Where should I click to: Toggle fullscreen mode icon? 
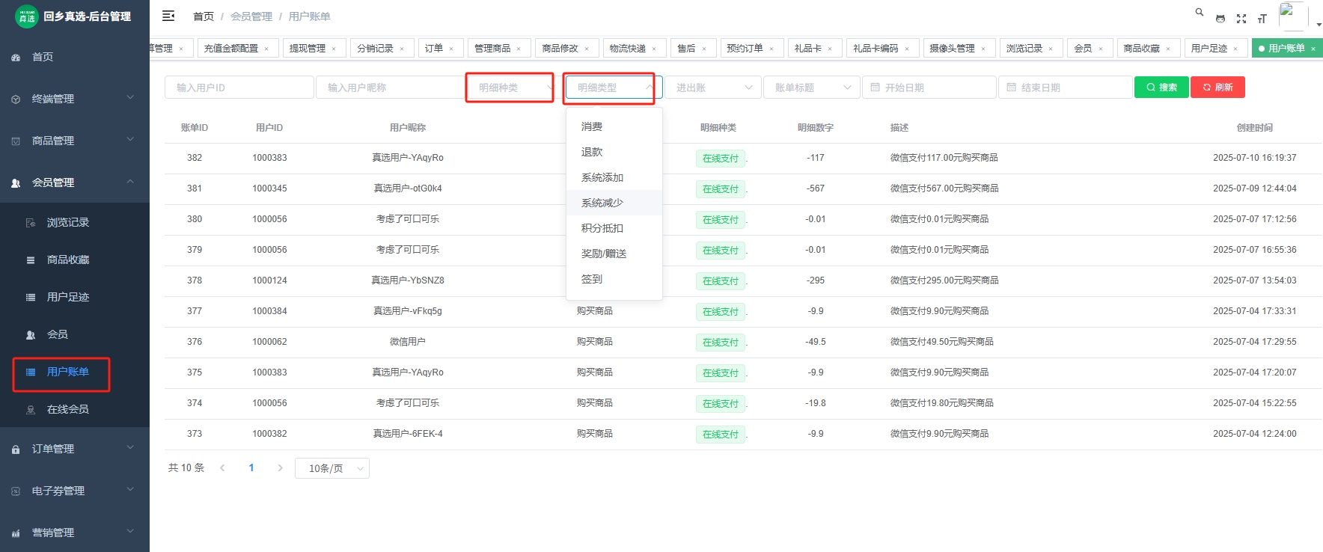coord(1241,19)
